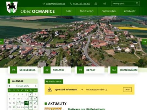Click the Detail button in warning box
The image size is (147, 110).
coord(127,89)
